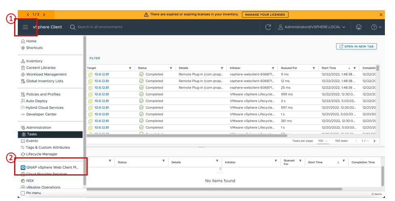Open Inventory from the sidebar
Image resolution: width=395 pixels, height=201 pixels.
point(34,61)
